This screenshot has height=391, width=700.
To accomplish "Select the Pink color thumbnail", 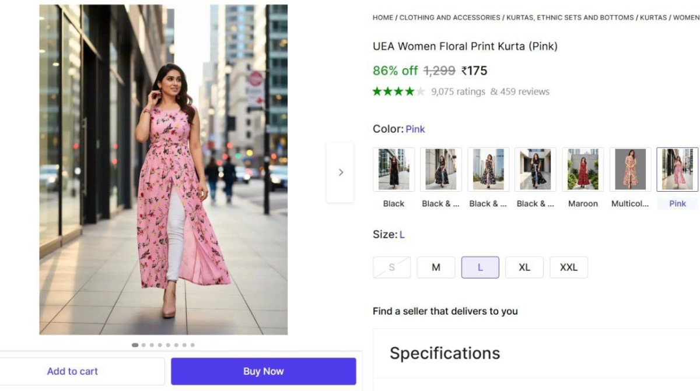I will click(x=677, y=170).
